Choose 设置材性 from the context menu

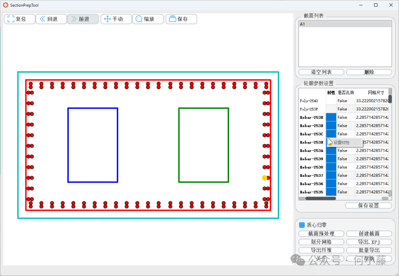345,142
